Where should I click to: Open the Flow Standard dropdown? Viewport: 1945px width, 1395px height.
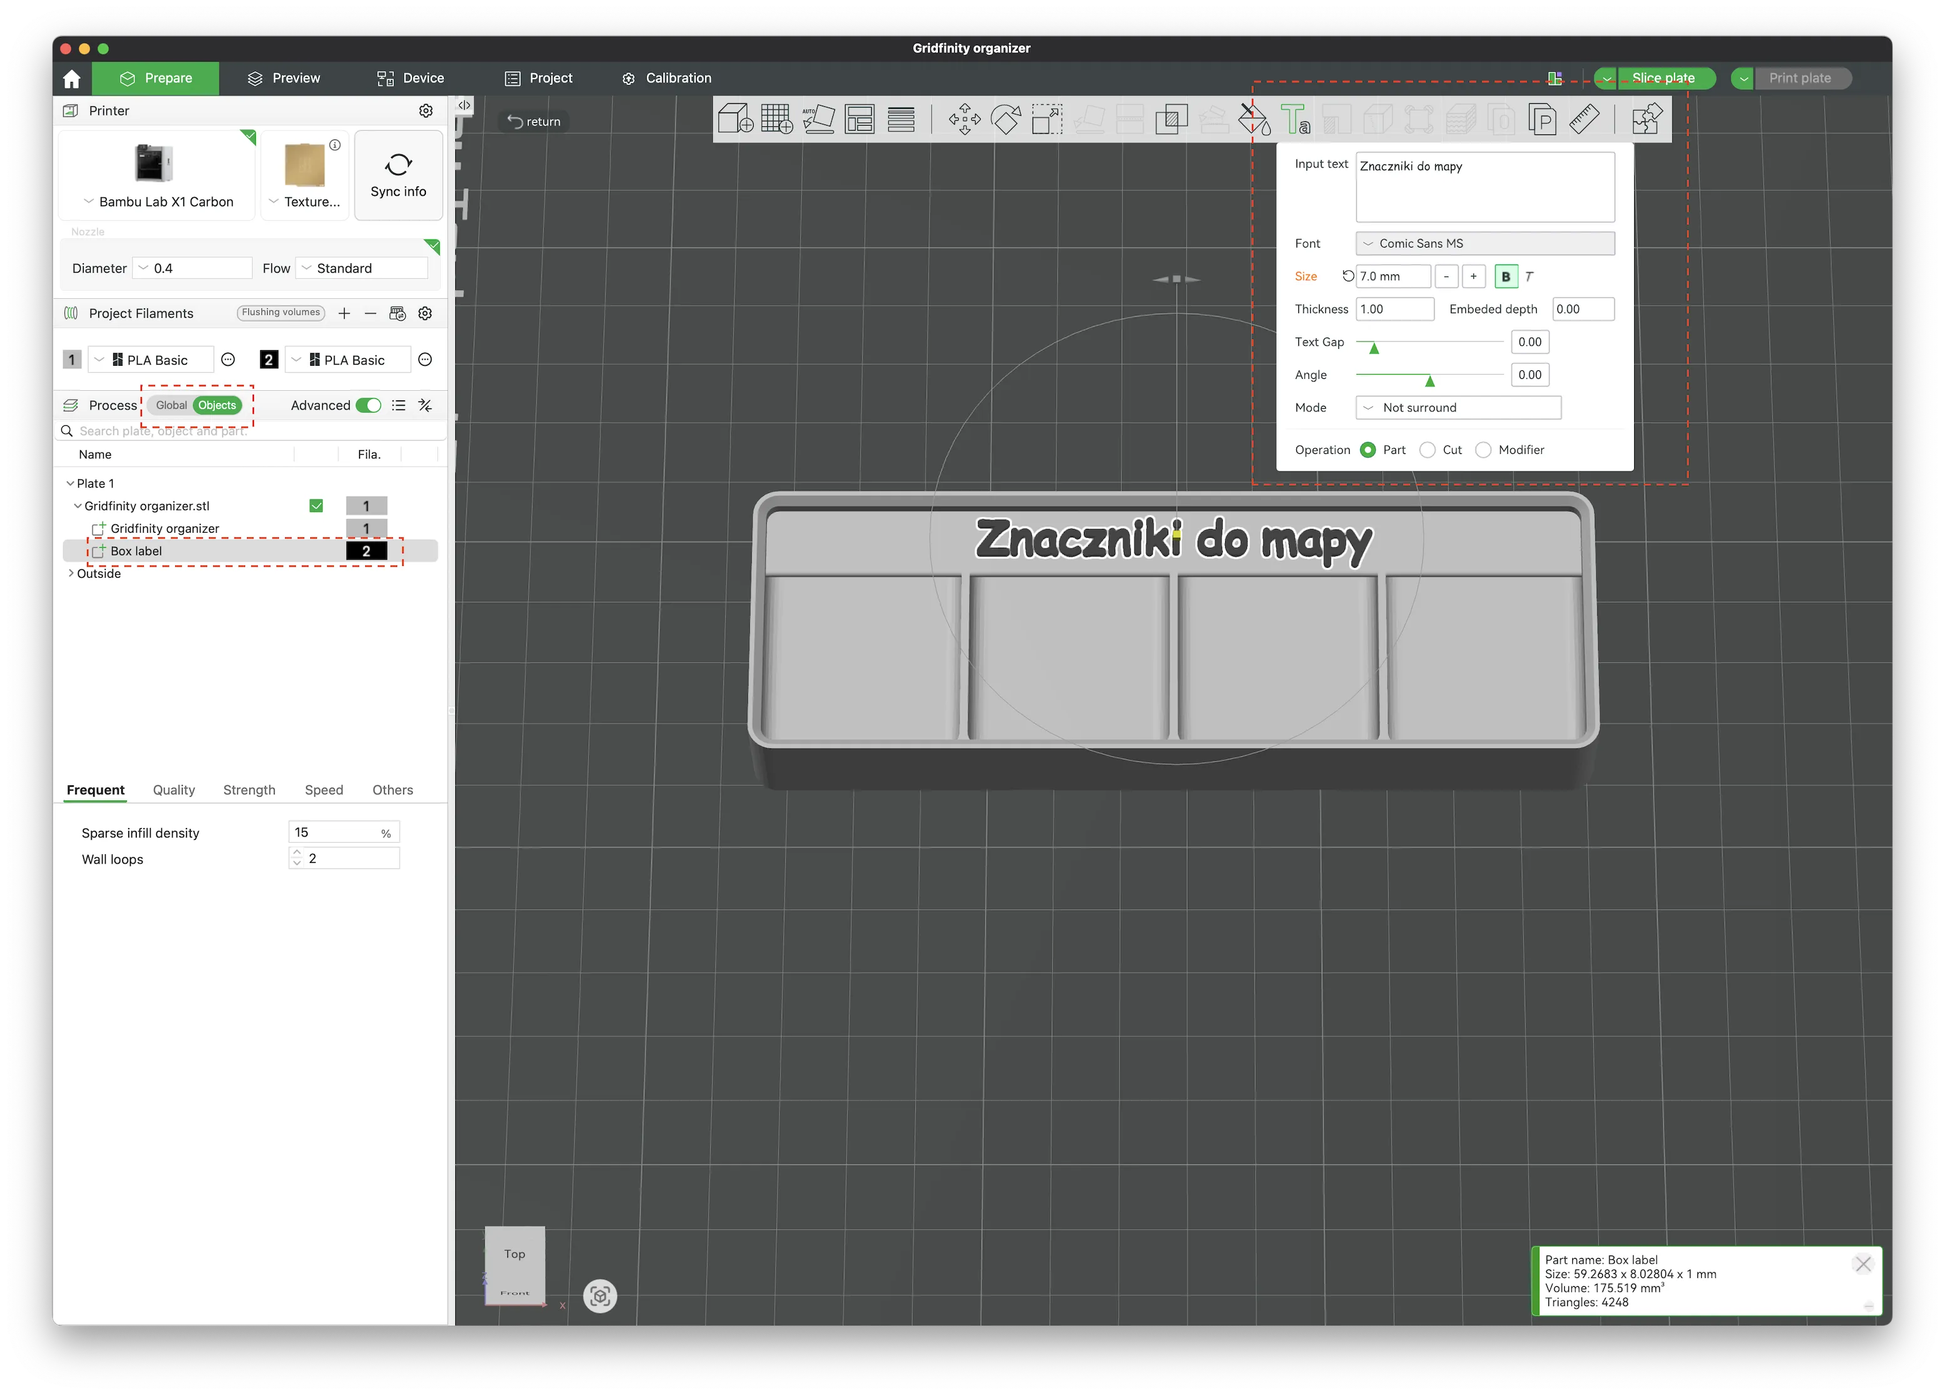point(361,268)
